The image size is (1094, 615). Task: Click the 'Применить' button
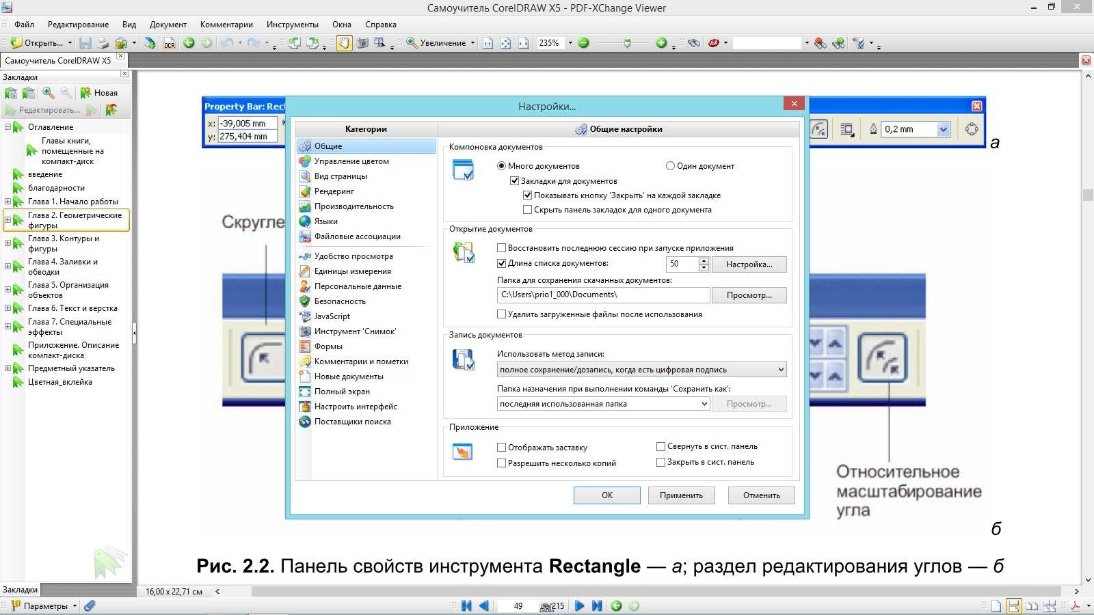click(681, 495)
